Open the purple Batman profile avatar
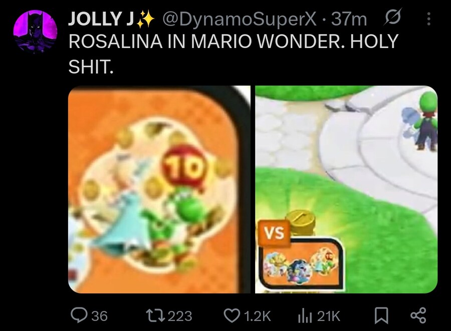 click(35, 32)
